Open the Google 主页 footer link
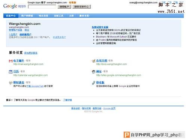 [109, 108]
